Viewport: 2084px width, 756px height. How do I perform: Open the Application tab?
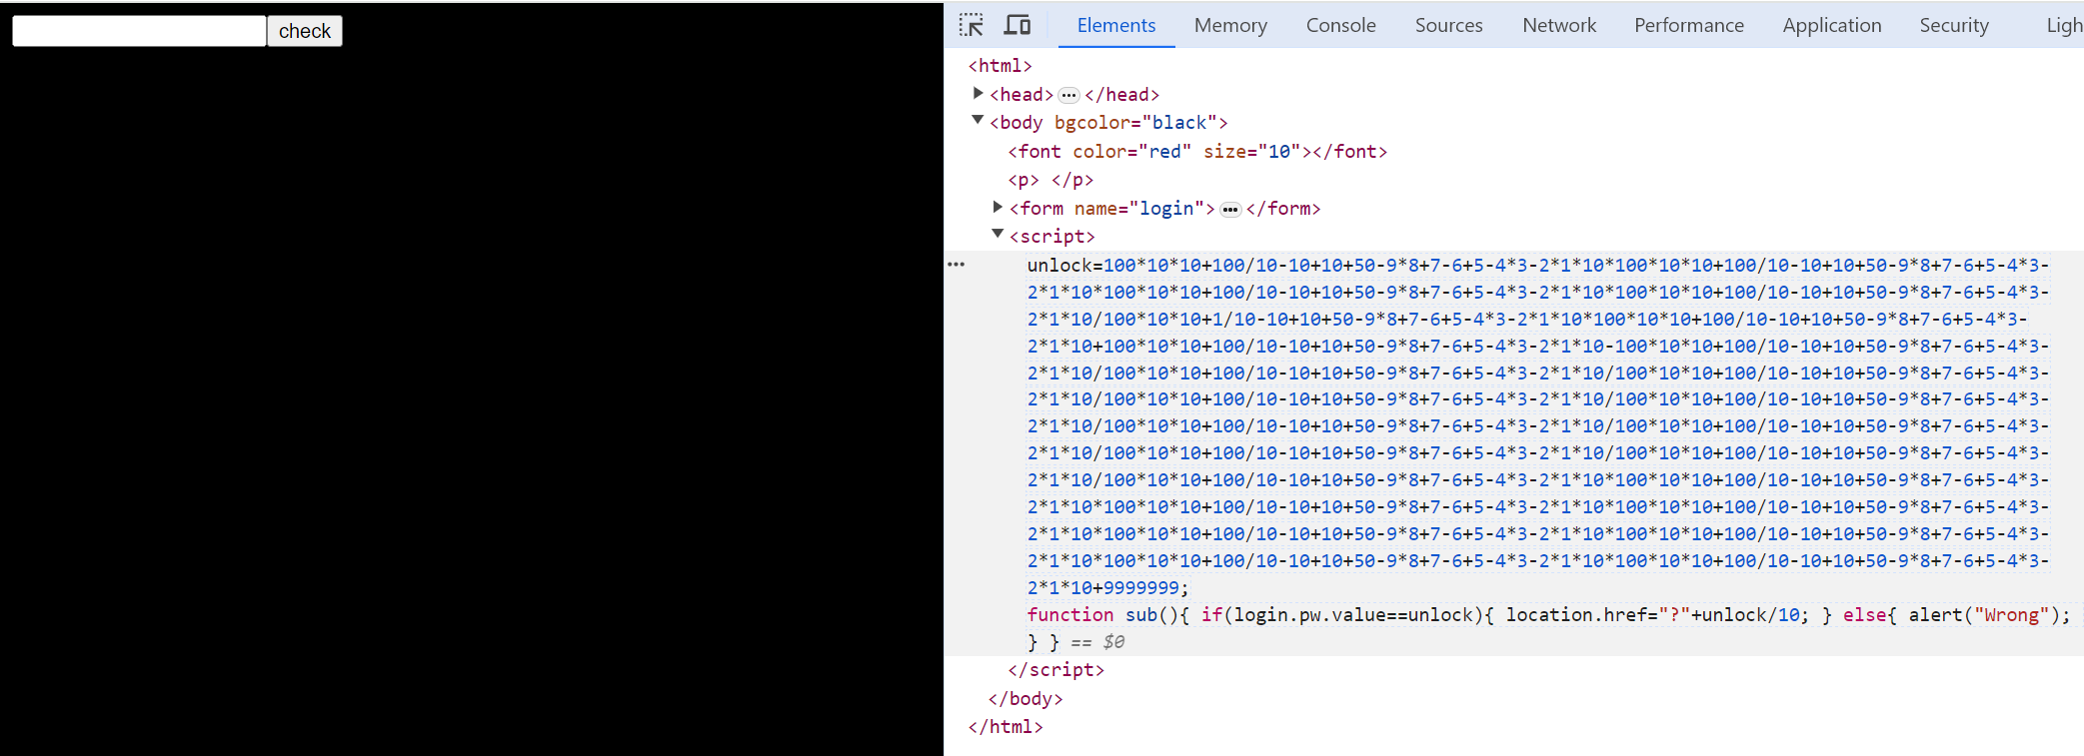click(1831, 25)
